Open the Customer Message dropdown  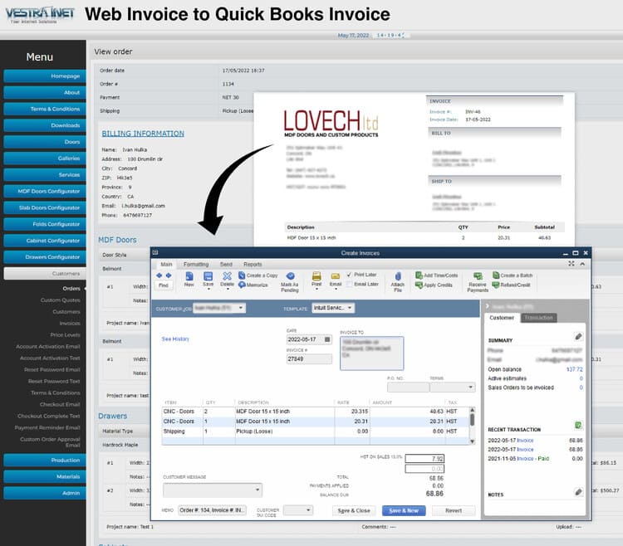[x=258, y=490]
